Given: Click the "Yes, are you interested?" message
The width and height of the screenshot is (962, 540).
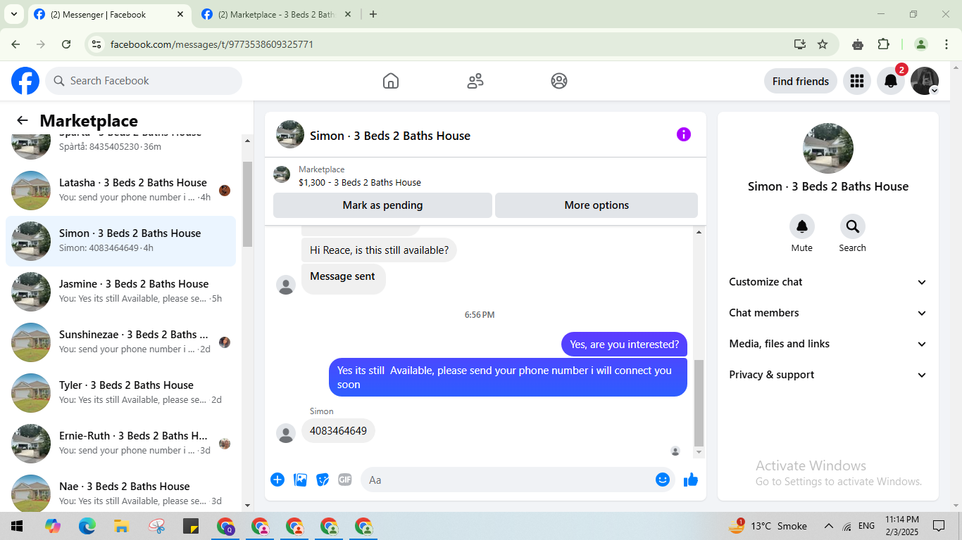Looking at the screenshot, I should [x=624, y=345].
